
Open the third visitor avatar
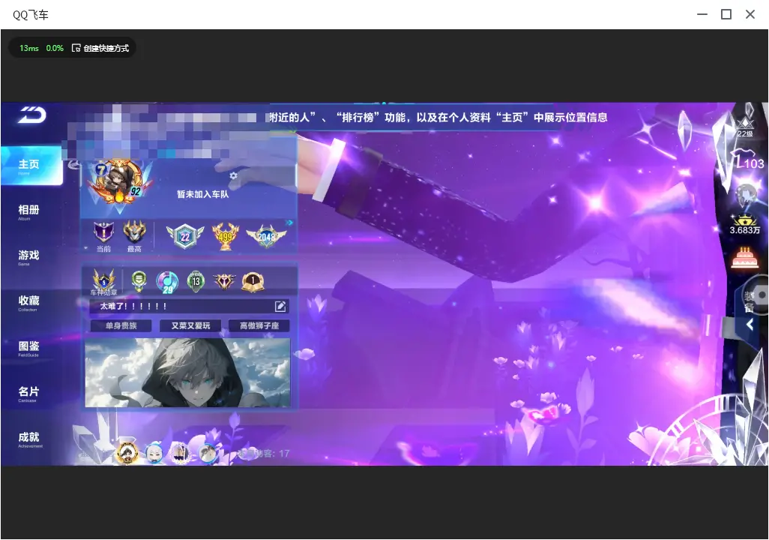181,452
